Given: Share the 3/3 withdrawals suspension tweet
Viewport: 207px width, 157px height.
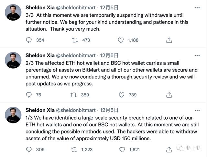Looking at the screenshot, I should click(169, 40).
